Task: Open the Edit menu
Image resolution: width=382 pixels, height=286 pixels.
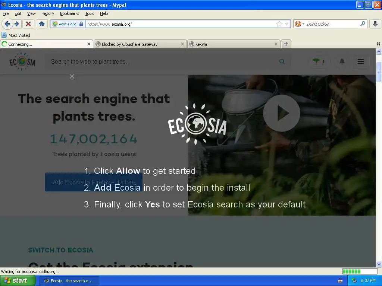Action: pyautogui.click(x=18, y=13)
